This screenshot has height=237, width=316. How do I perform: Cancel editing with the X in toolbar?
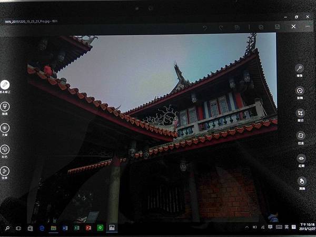(x=294, y=26)
